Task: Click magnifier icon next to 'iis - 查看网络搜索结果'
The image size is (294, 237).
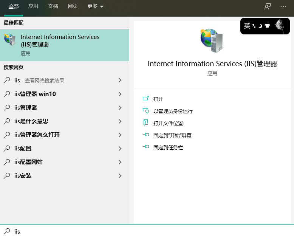Action: [x=7, y=80]
